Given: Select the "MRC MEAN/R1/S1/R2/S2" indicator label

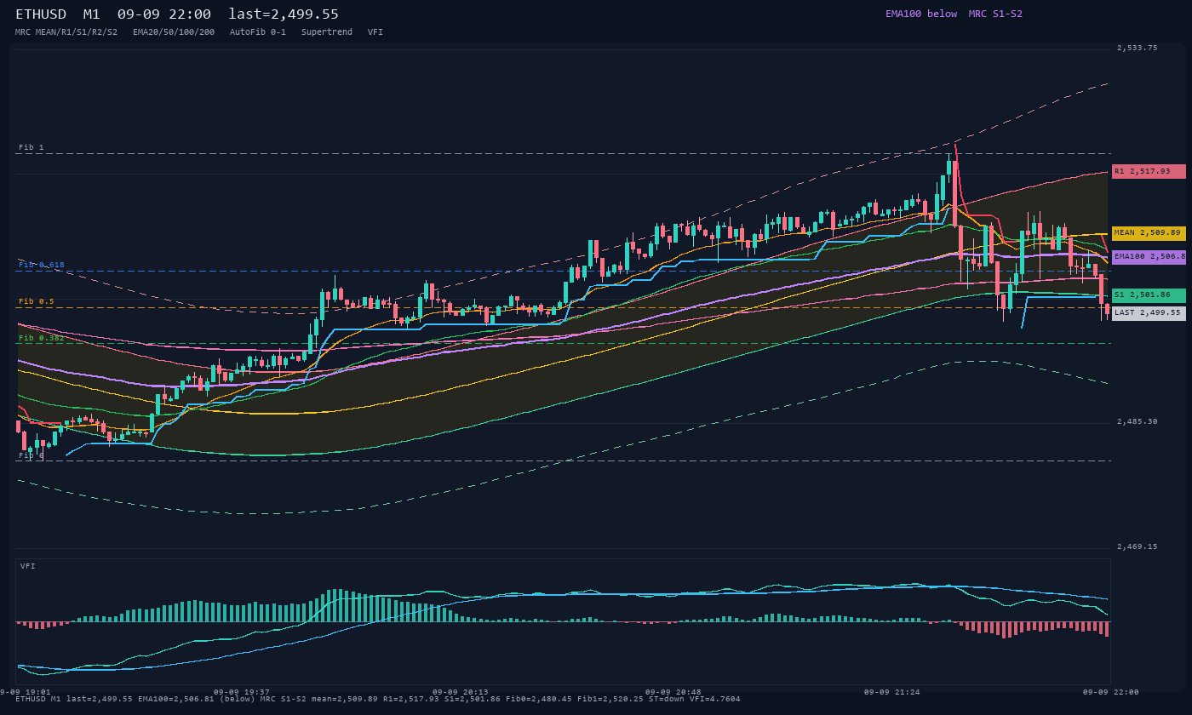Looking at the screenshot, I should [x=66, y=31].
